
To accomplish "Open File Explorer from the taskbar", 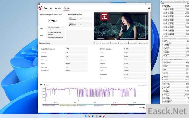I will 89,116.
